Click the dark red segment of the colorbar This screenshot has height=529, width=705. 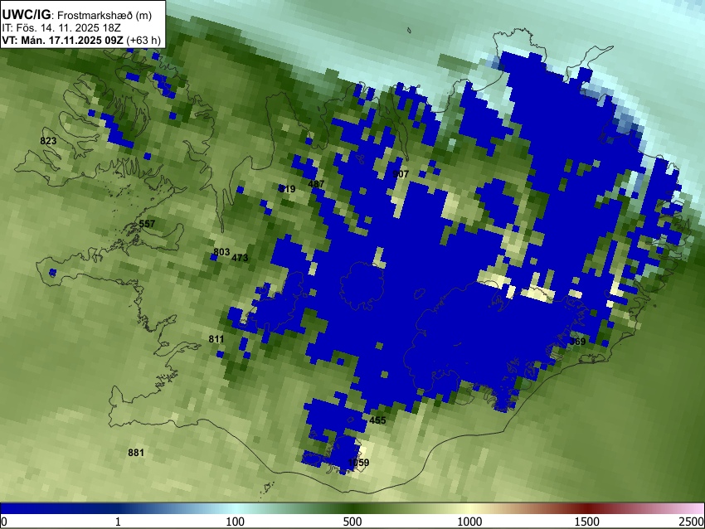click(x=586, y=509)
